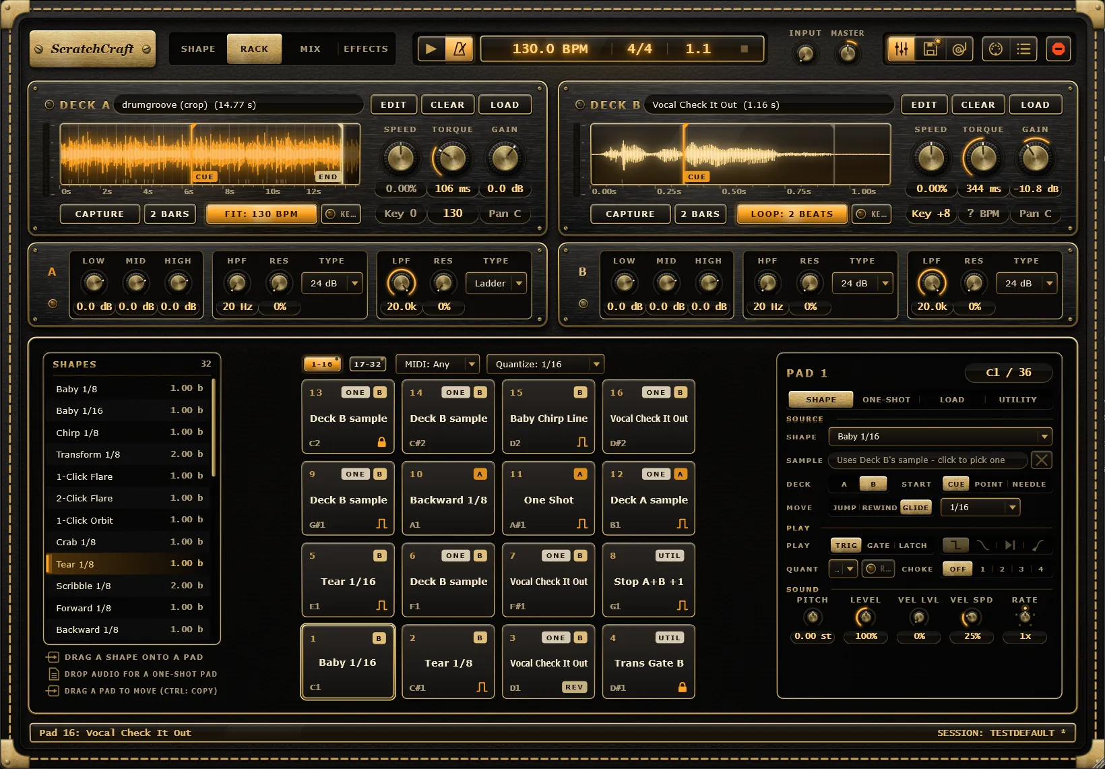Click the gate pulse icon on pad 2

click(481, 687)
